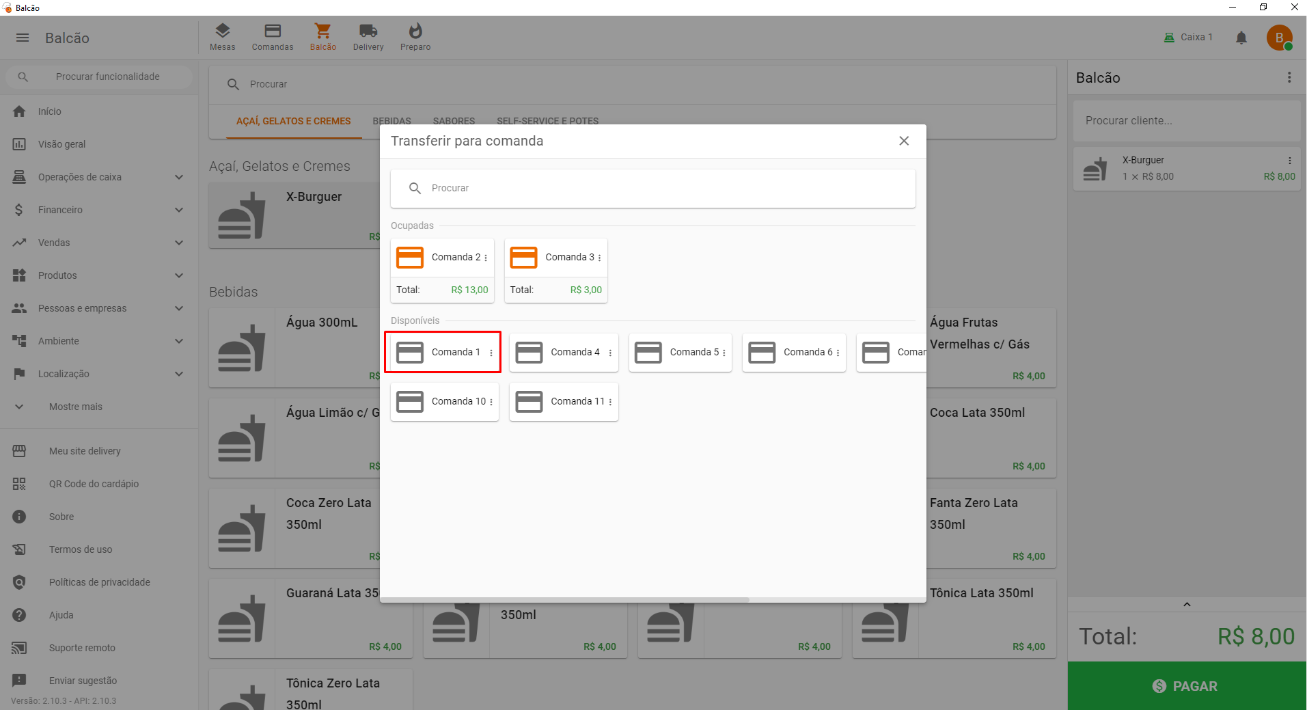Expand the Localização menu
This screenshot has height=710, width=1307.
coord(99,374)
